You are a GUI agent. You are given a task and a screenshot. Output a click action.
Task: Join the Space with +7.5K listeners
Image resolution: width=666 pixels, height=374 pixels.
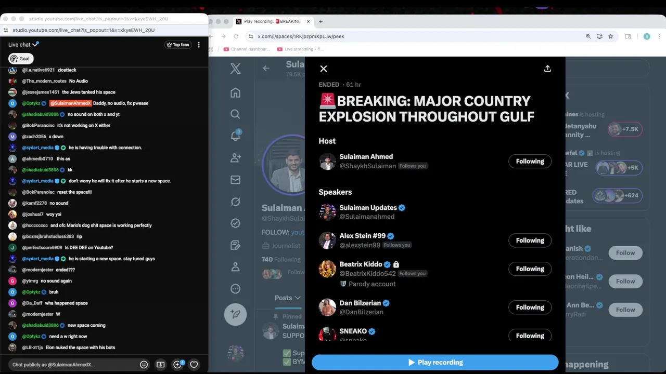(x=625, y=129)
